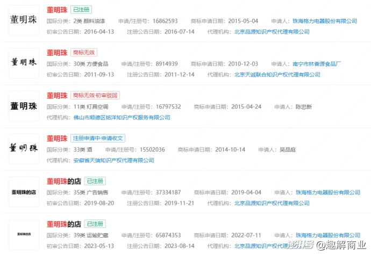Click the 商标无效 tag on the 30类 entry
This screenshot has width=371, height=256.
83,53
